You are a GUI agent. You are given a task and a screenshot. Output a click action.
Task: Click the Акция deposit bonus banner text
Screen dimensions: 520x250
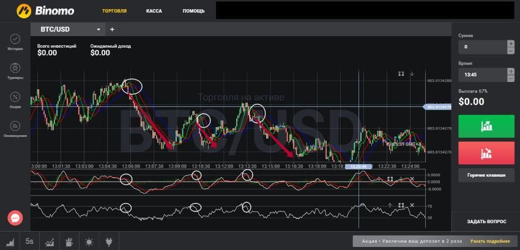pos(413,241)
